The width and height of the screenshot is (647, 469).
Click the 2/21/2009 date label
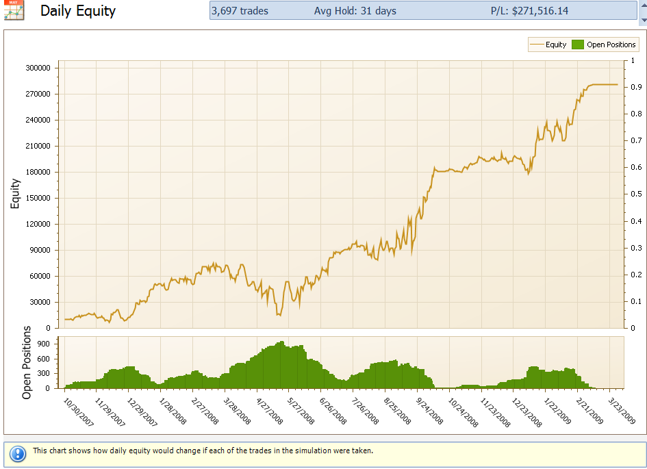coord(590,411)
